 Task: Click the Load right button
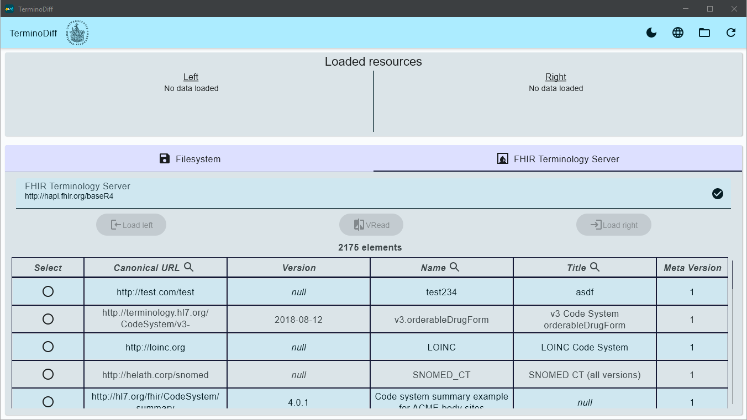click(614, 225)
